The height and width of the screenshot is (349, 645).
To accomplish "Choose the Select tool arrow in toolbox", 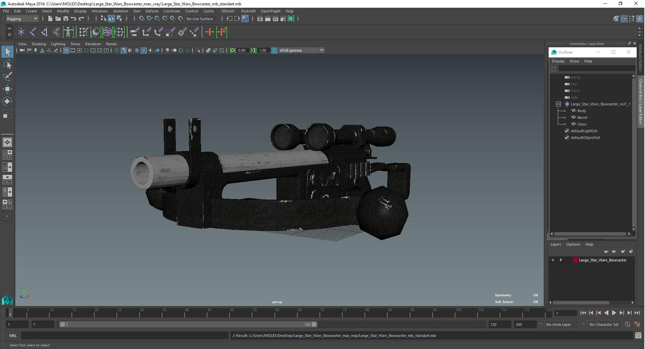I will [x=7, y=52].
